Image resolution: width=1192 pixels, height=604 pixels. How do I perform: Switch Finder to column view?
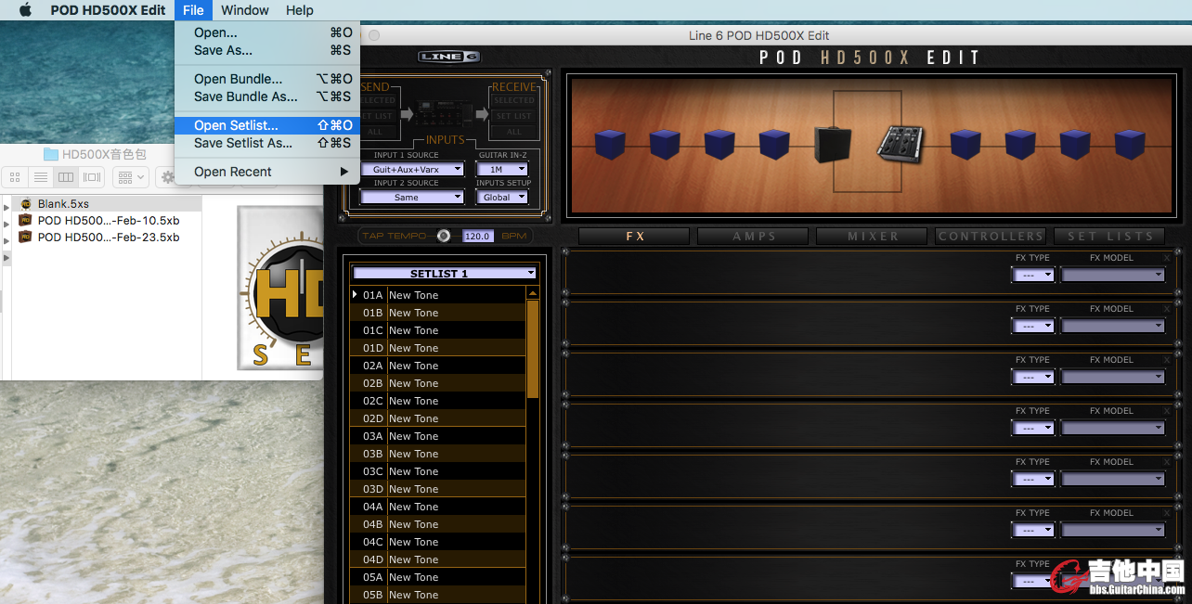coord(66,177)
